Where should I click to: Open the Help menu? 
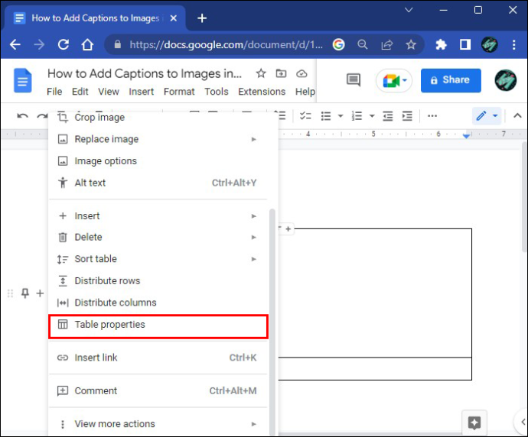(x=305, y=92)
